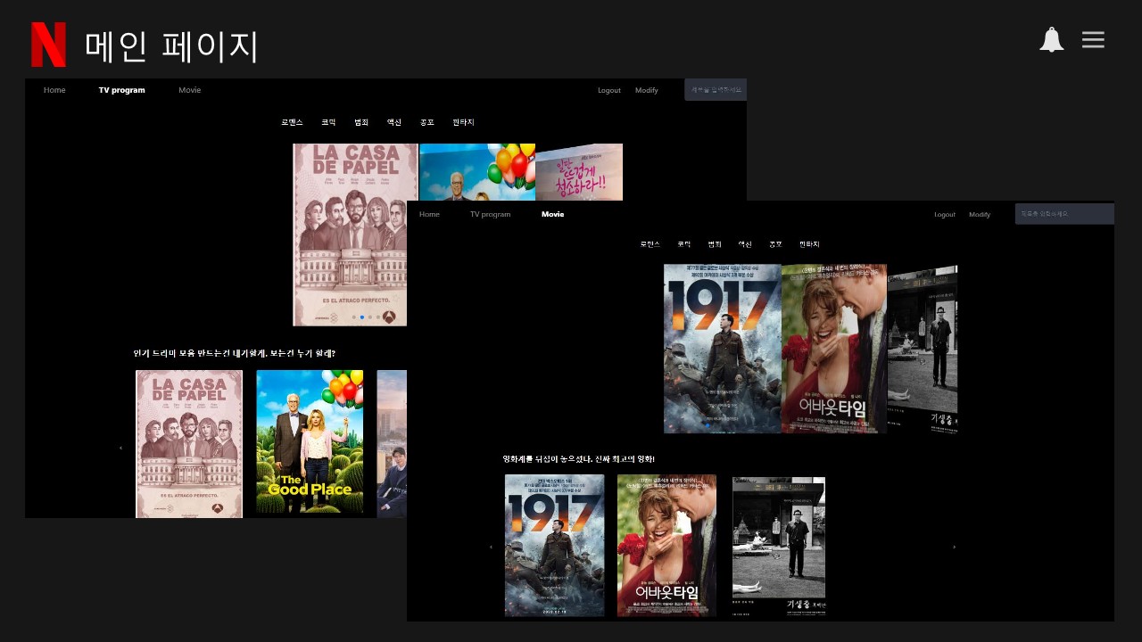Open 1917 poster in movie carousel
Image resolution: width=1142 pixels, height=642 pixels.
[x=722, y=349]
